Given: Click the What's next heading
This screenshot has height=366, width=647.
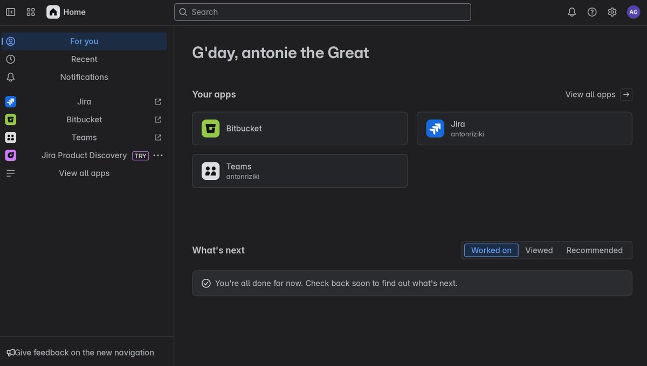Looking at the screenshot, I should pos(218,250).
